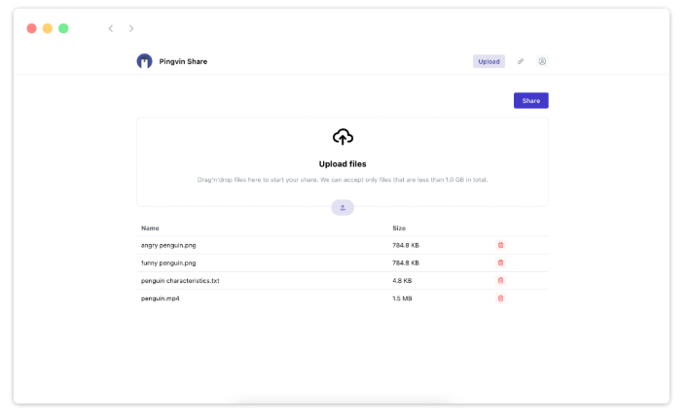Navigate forward with the right arrow
The image size is (688, 418).
pos(131,29)
